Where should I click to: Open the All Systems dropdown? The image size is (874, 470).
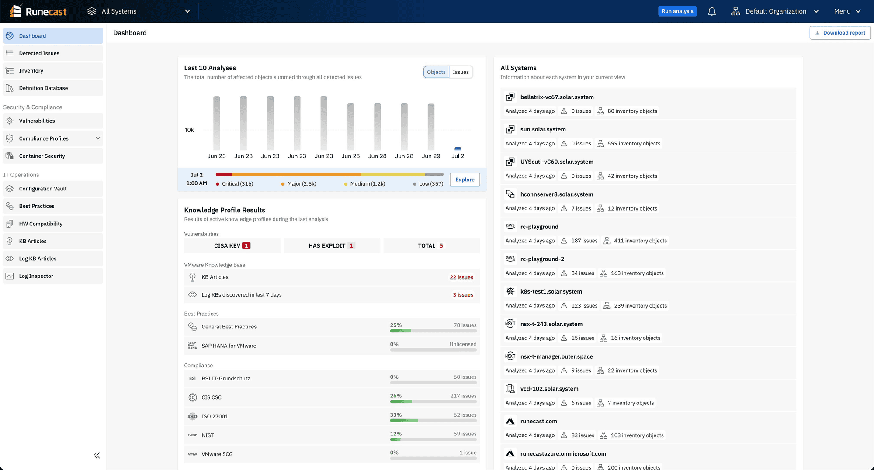[139, 11]
